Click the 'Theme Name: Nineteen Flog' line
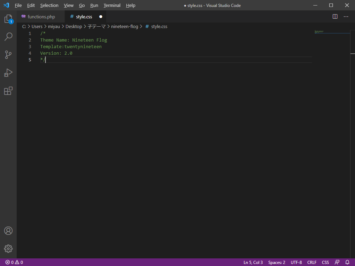 pyautogui.click(x=74, y=40)
